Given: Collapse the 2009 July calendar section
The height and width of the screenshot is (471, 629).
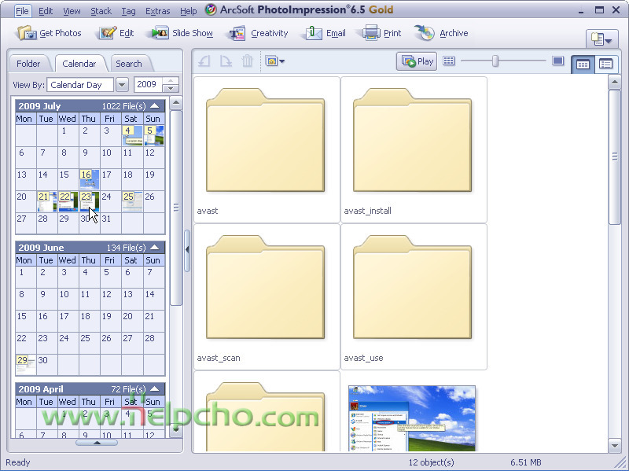Looking at the screenshot, I should 155,106.
